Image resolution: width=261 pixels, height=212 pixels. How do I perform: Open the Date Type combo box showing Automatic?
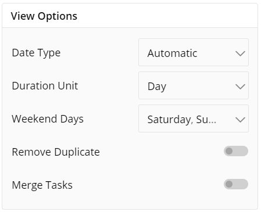194,52
